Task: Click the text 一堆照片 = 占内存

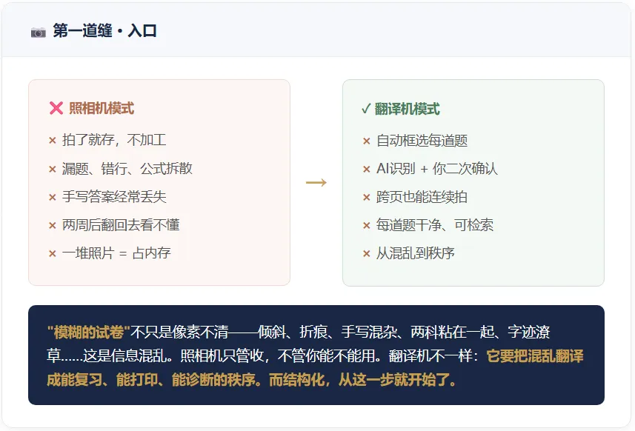Action: tap(116, 253)
